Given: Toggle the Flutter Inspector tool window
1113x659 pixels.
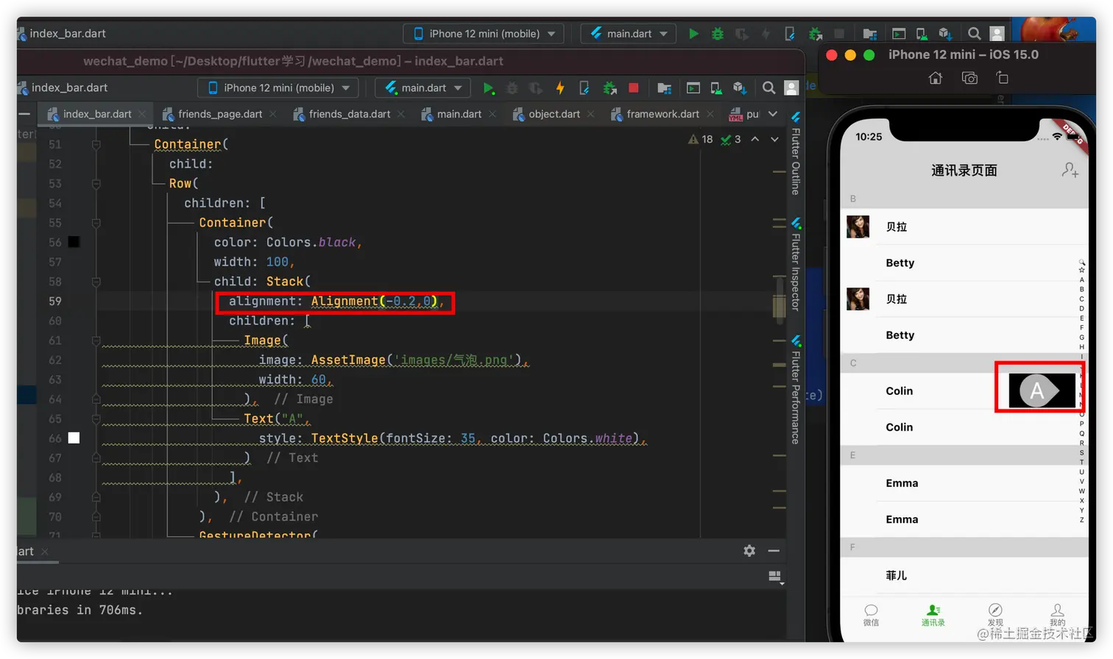Looking at the screenshot, I should tap(796, 265).
